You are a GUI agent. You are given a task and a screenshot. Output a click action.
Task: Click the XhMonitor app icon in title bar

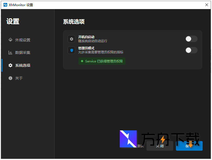(x=5, y=5)
